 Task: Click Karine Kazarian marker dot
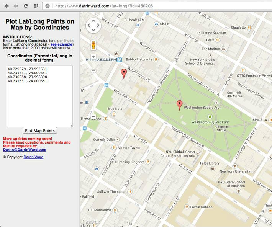[x=200, y=33]
